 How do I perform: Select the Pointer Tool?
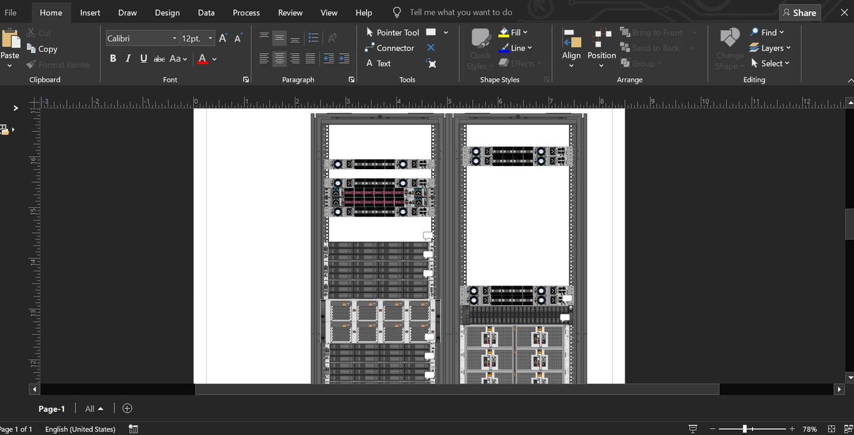[x=392, y=32]
